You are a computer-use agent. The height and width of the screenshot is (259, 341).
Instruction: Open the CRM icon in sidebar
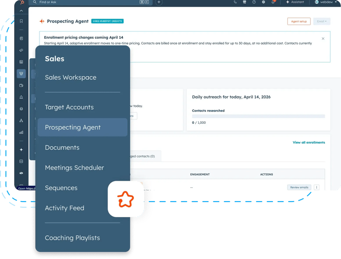click(21, 39)
